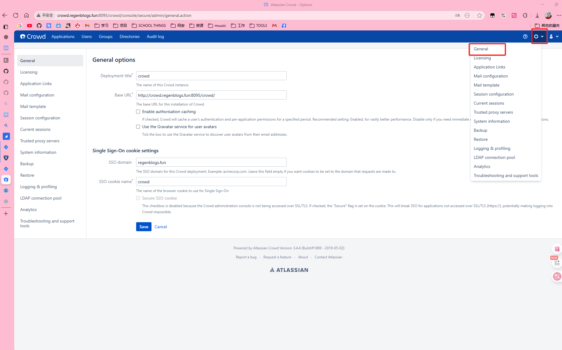The image size is (562, 350).
Task: Save the general options
Action: coord(144,227)
